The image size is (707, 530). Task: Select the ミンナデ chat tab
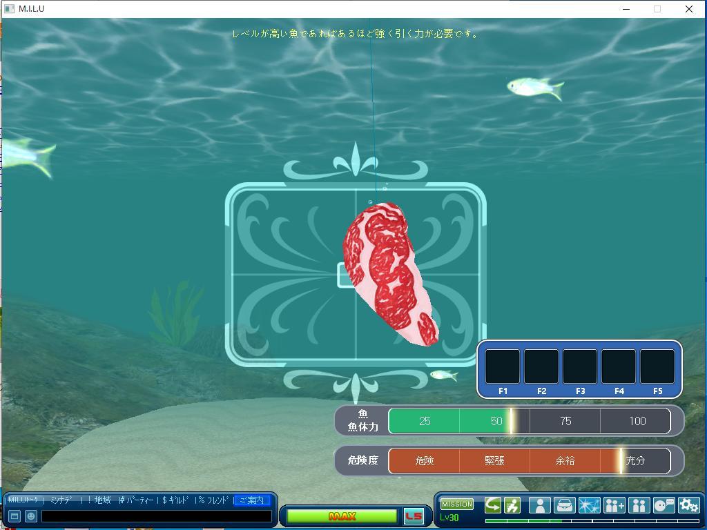point(61,500)
